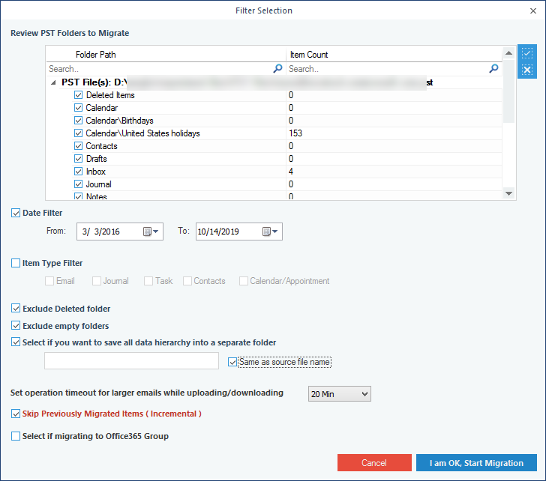This screenshot has height=481, width=546.
Task: Uncheck the Contacts folder checkbox
Action: pos(78,146)
